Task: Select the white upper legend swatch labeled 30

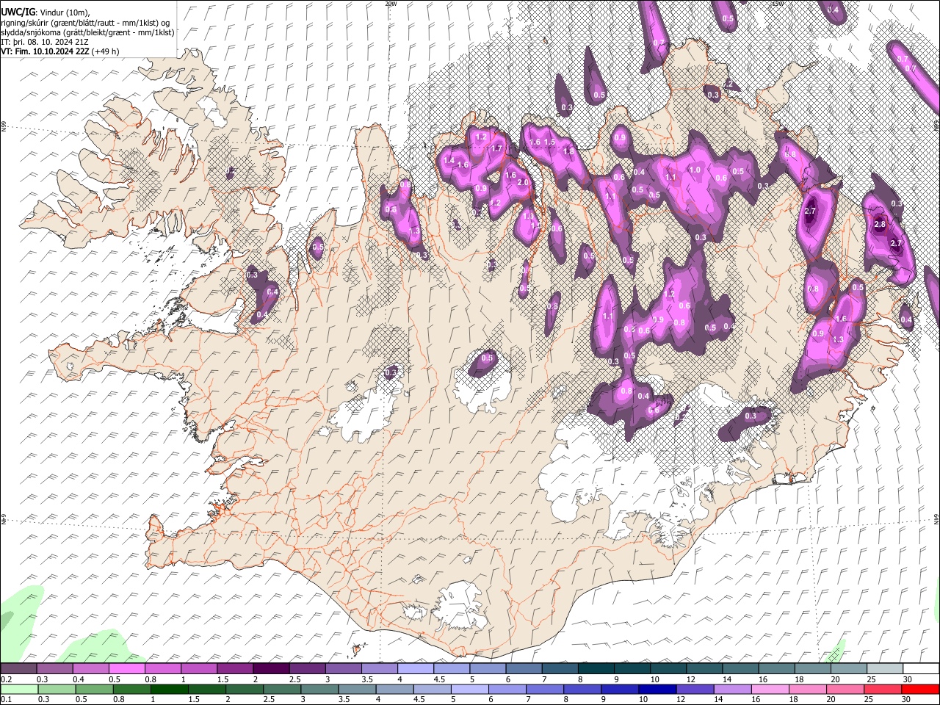Action: [x=921, y=669]
